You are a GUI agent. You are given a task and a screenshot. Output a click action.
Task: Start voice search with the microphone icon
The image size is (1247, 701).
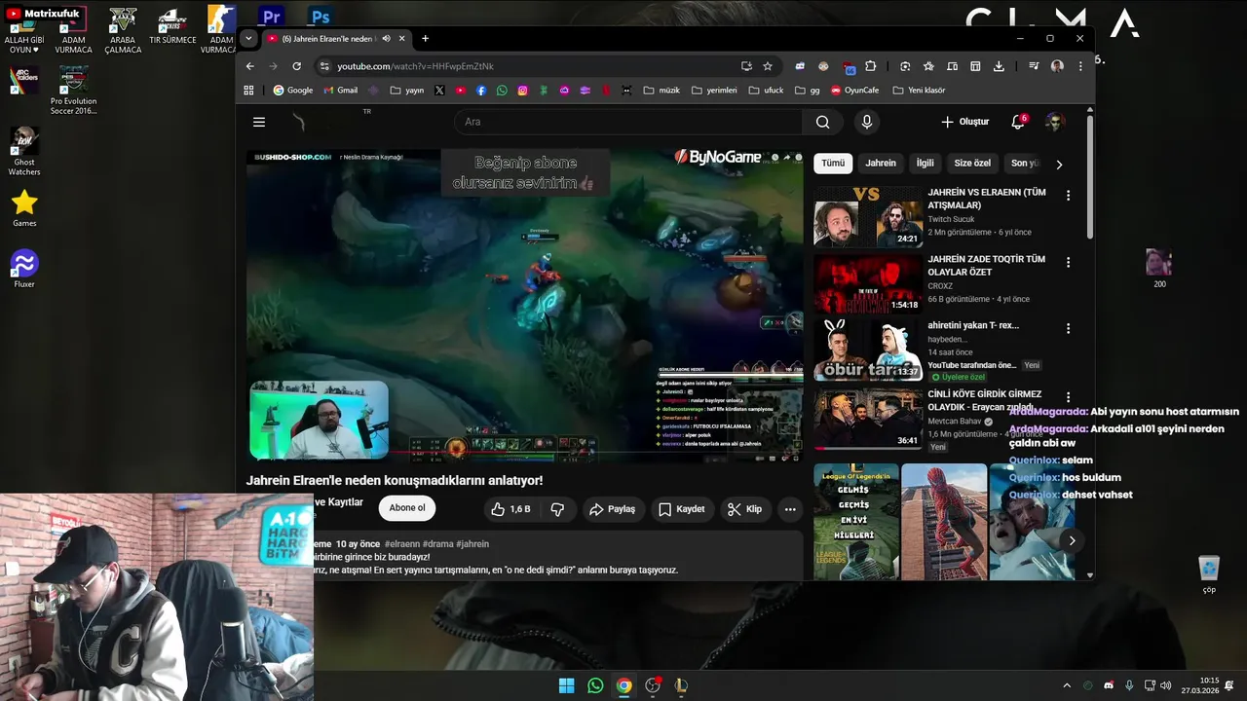point(867,122)
